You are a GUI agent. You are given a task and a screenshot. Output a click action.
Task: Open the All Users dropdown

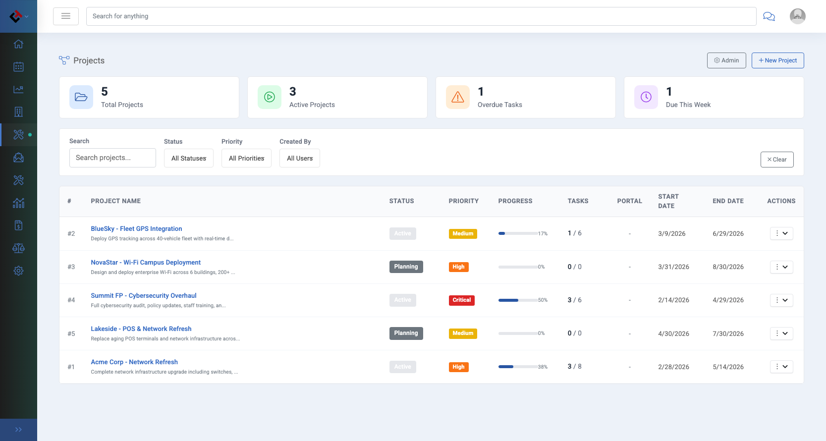pyautogui.click(x=300, y=158)
